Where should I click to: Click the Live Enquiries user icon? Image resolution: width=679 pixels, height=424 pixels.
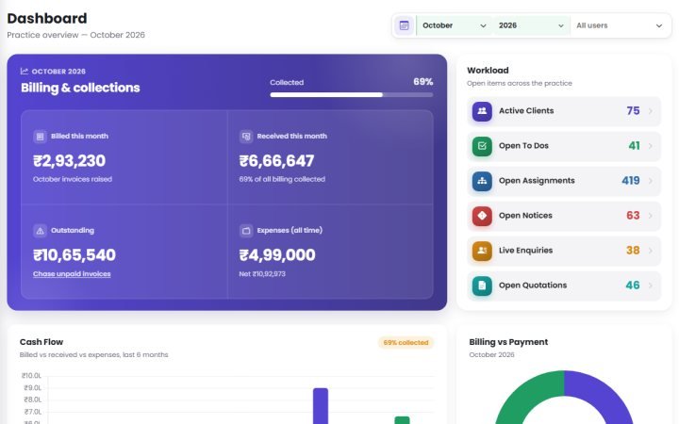pyautogui.click(x=482, y=251)
